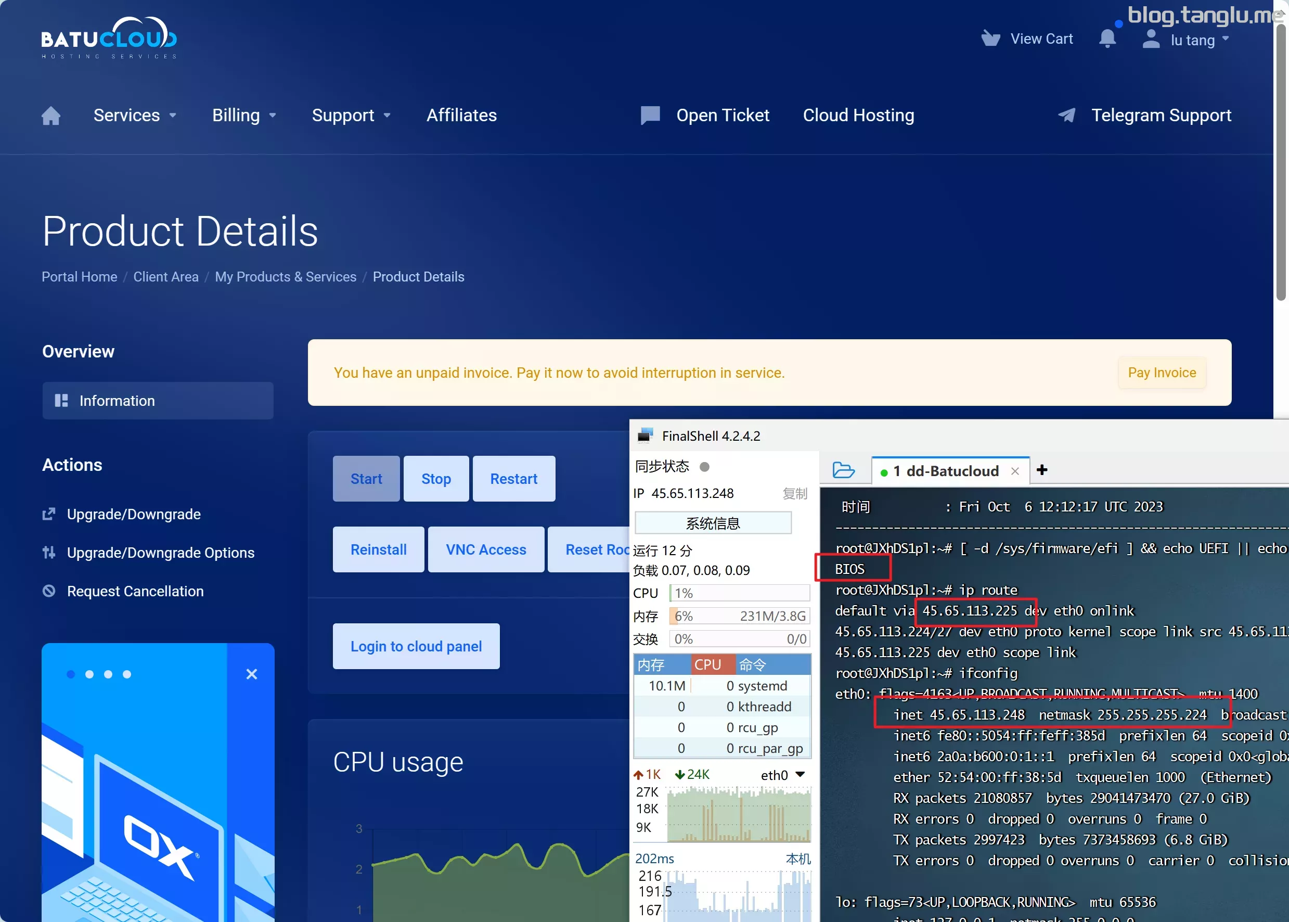1289x922 pixels.
Task: Click the user profile avatar icon
Action: coord(1151,39)
